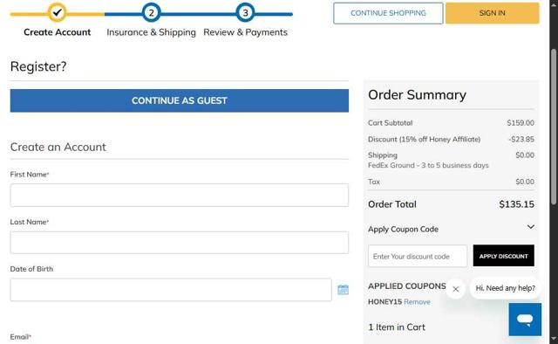This screenshot has height=344, width=558.
Task: Click the 'Review & Payments' step label
Action: [x=245, y=32]
